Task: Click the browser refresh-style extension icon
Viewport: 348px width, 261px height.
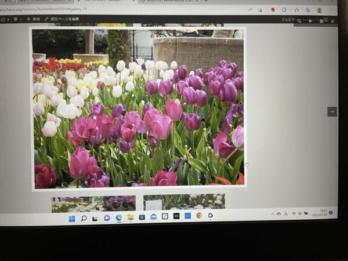Action: pyautogui.click(x=284, y=10)
